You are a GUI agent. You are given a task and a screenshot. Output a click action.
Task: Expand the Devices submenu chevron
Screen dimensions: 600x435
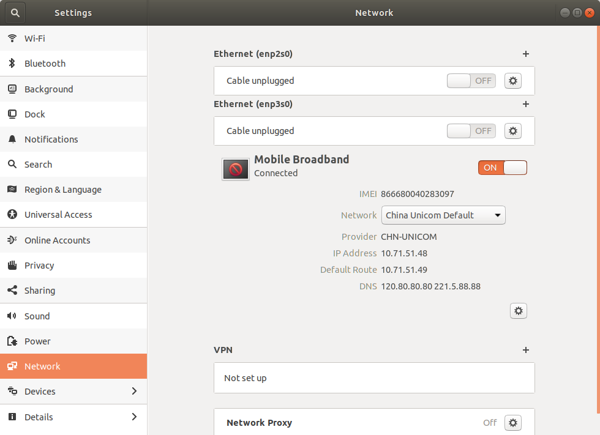point(134,391)
